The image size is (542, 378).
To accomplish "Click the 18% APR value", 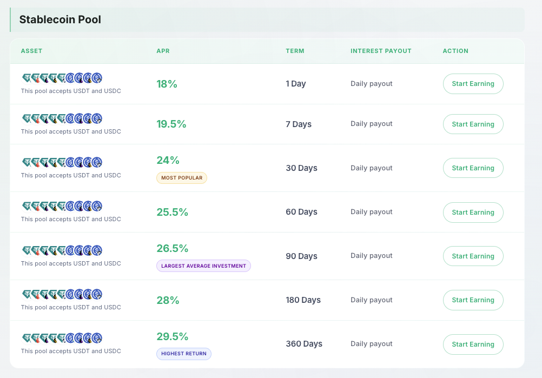I will click(167, 84).
